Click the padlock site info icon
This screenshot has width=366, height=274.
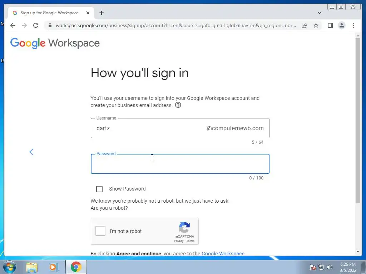click(x=50, y=25)
